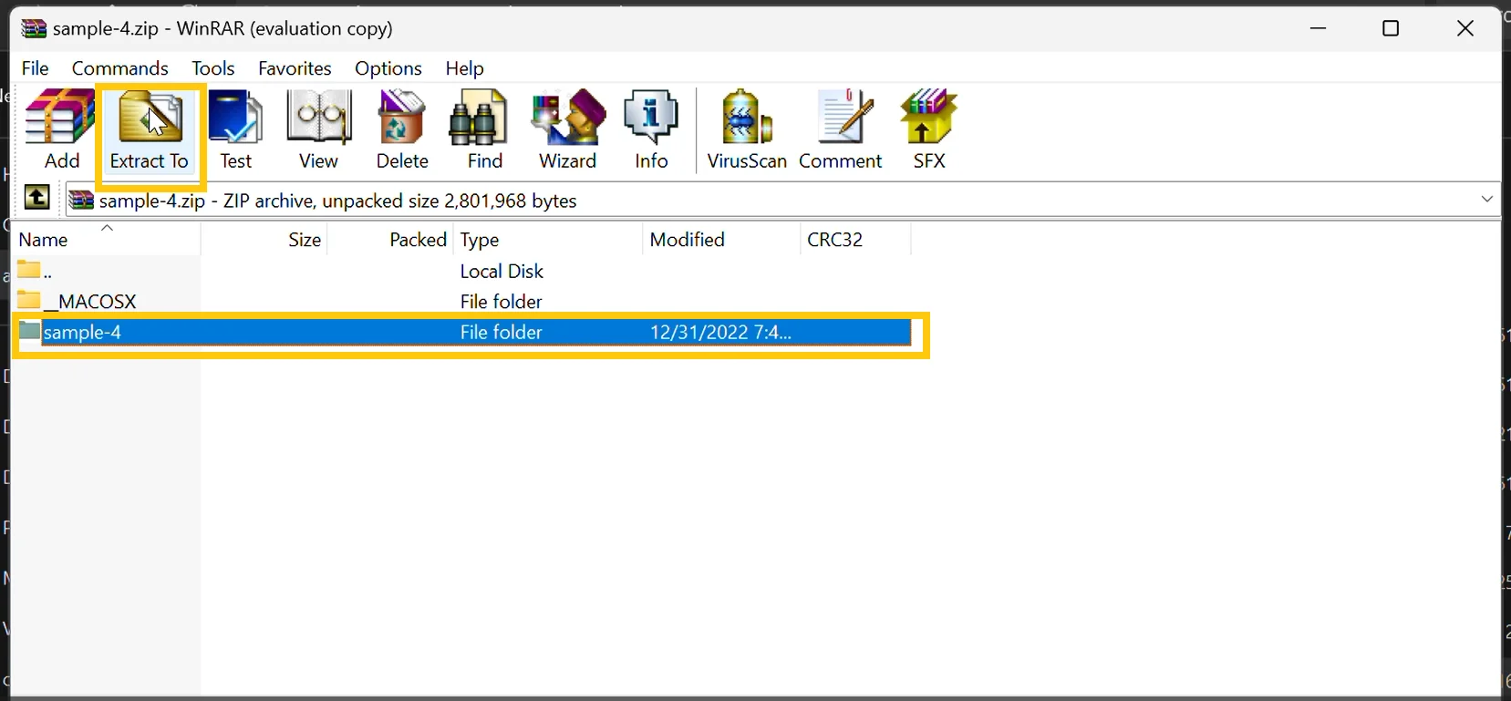Sort by the Size column header
The width and height of the screenshot is (1511, 701).
264,239
